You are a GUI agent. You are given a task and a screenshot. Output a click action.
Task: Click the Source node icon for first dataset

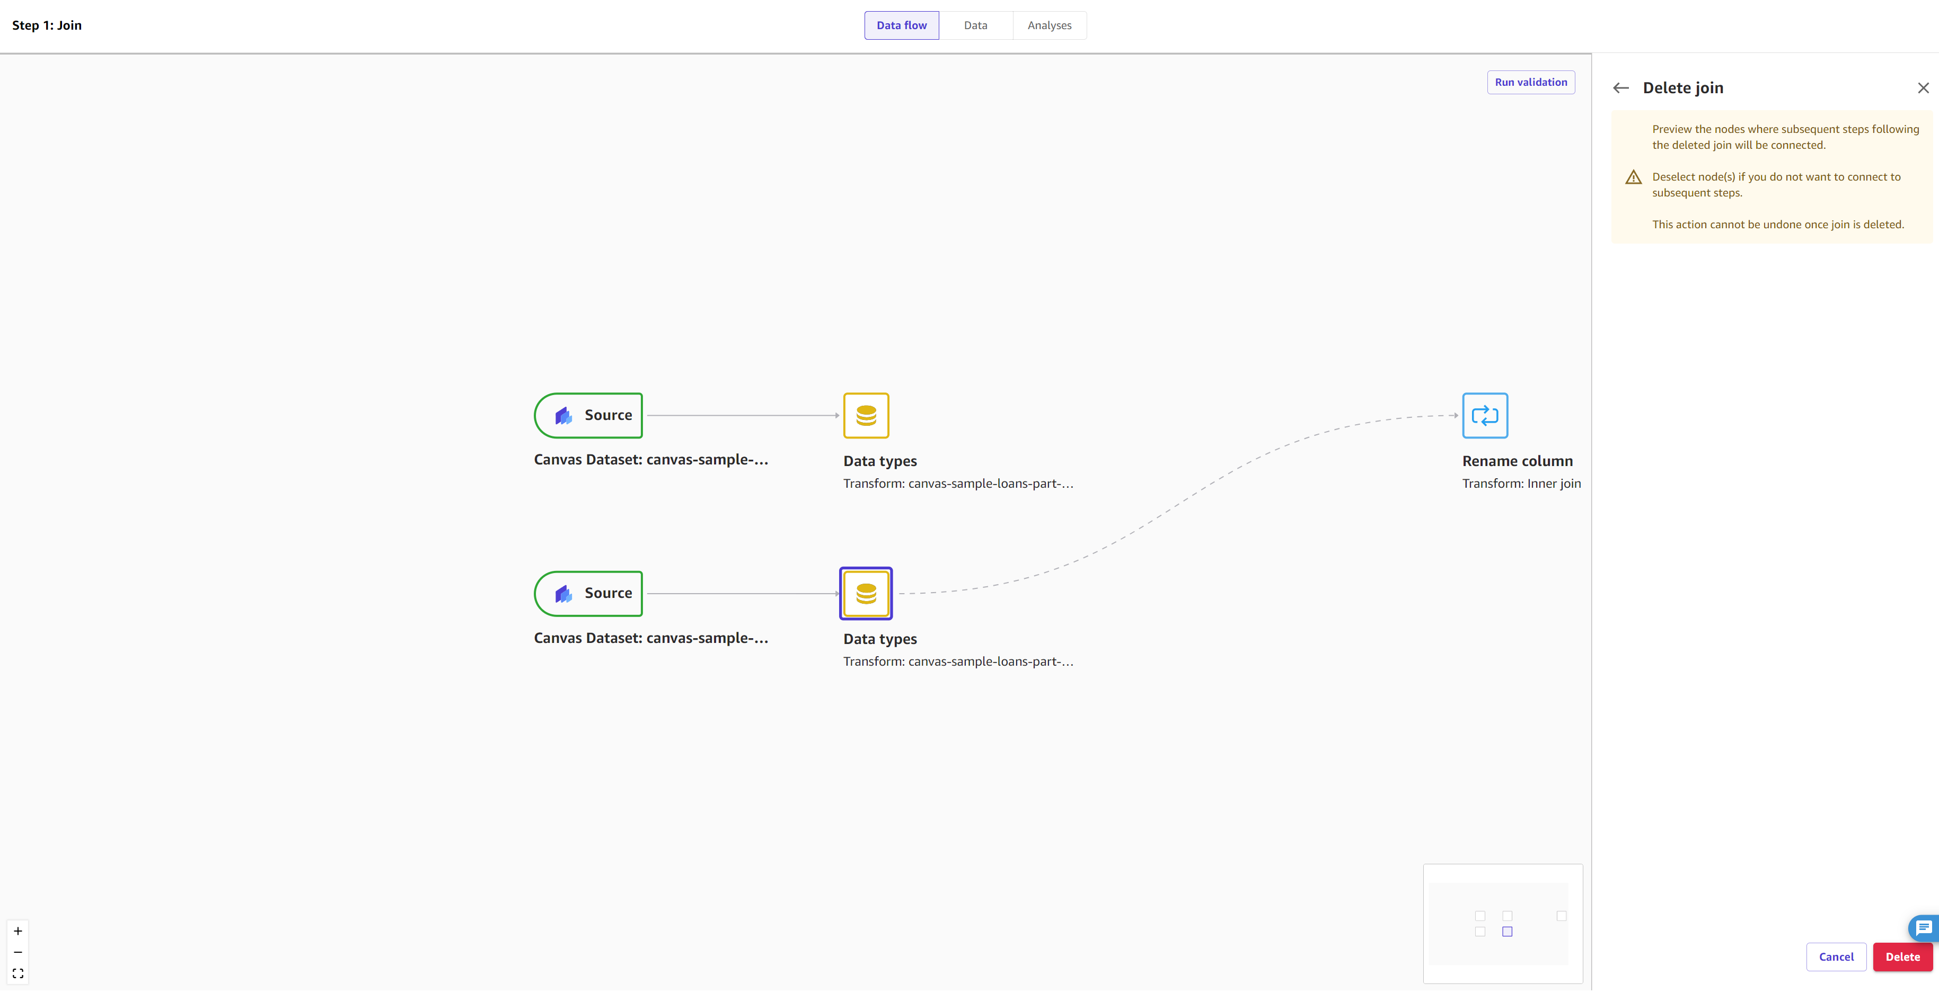[563, 414]
